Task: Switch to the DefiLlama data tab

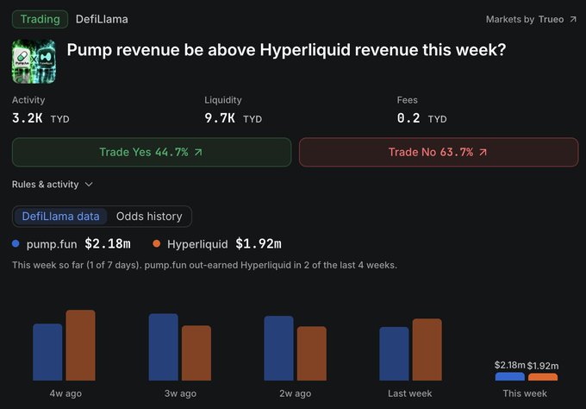Action: pos(60,217)
